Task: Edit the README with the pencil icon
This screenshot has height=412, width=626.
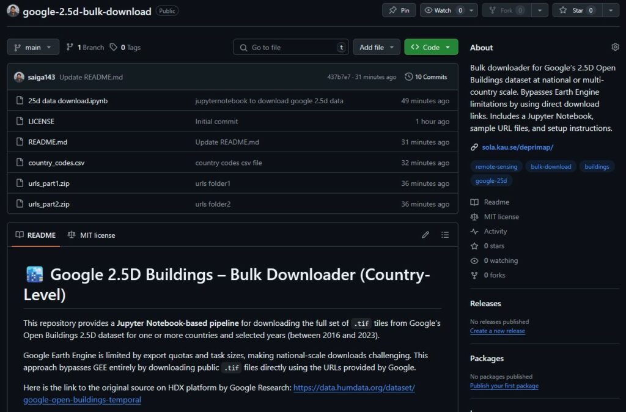Action: (425, 235)
